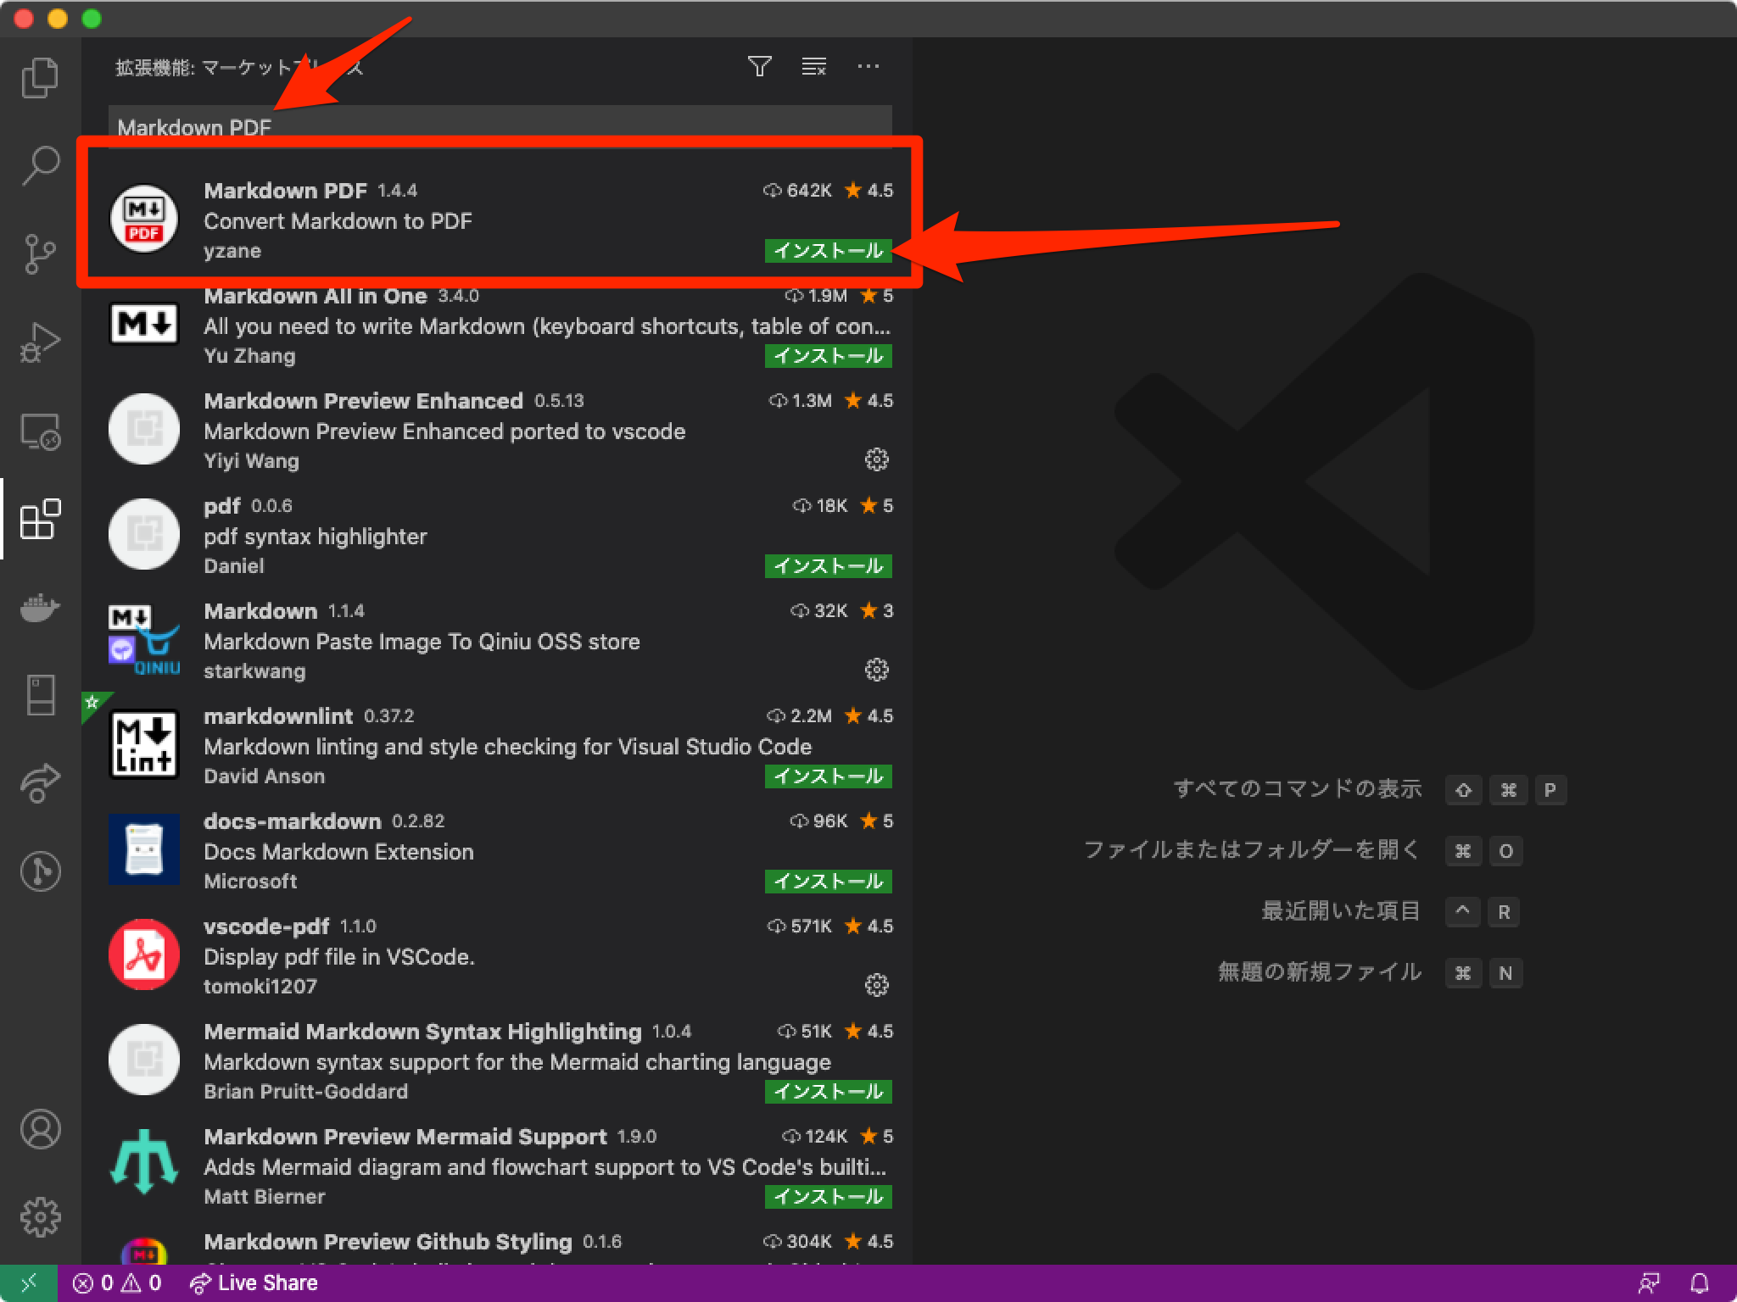Open the manage menu for Markdown Preview Enhanced
Image resolution: width=1737 pixels, height=1302 pixels.
(876, 459)
